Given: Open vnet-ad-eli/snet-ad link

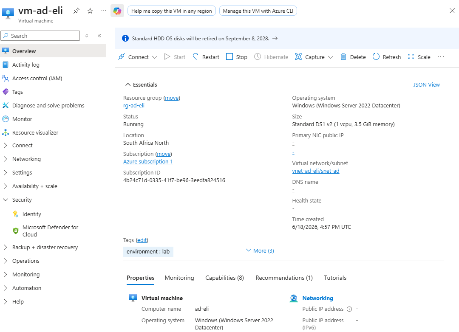Looking at the screenshot, I should 315,171.
